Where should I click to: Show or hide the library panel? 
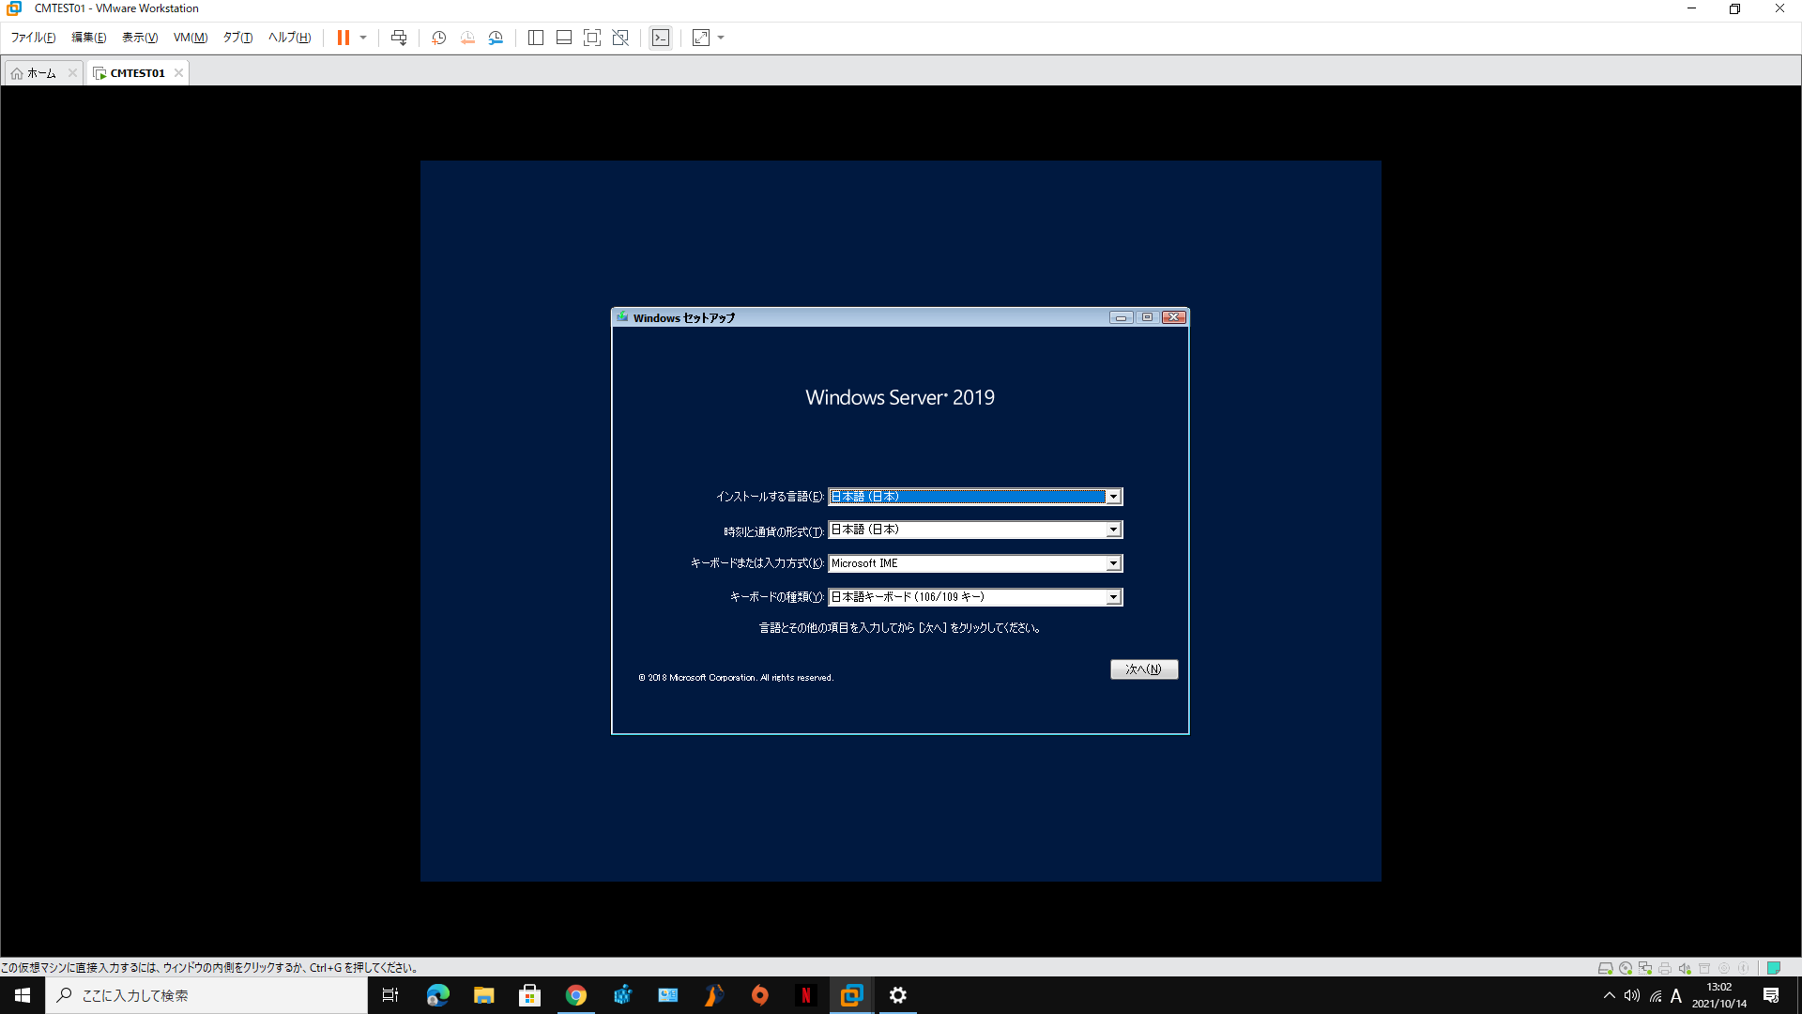[536, 38]
